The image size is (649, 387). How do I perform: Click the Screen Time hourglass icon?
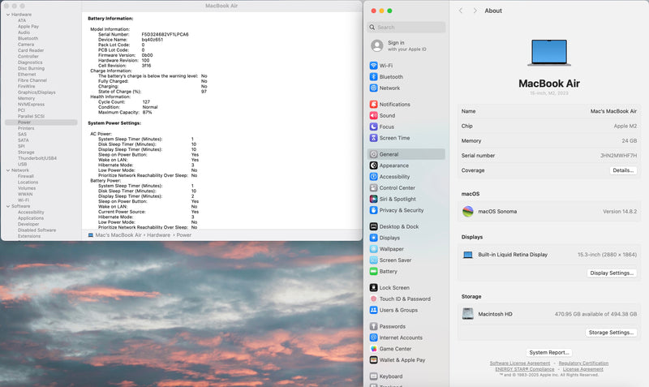click(373, 138)
